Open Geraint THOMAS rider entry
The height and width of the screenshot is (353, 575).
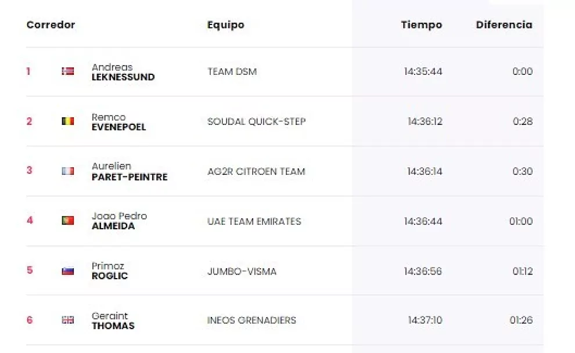113,320
